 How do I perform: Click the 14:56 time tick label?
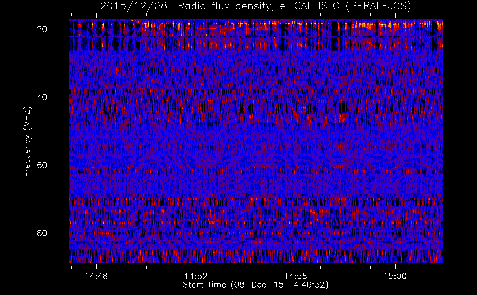pyautogui.click(x=295, y=276)
